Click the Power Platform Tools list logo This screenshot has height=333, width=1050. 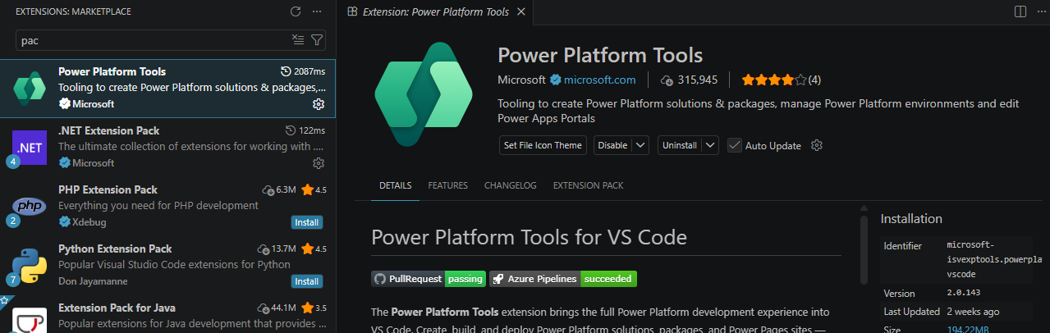pyautogui.click(x=30, y=88)
